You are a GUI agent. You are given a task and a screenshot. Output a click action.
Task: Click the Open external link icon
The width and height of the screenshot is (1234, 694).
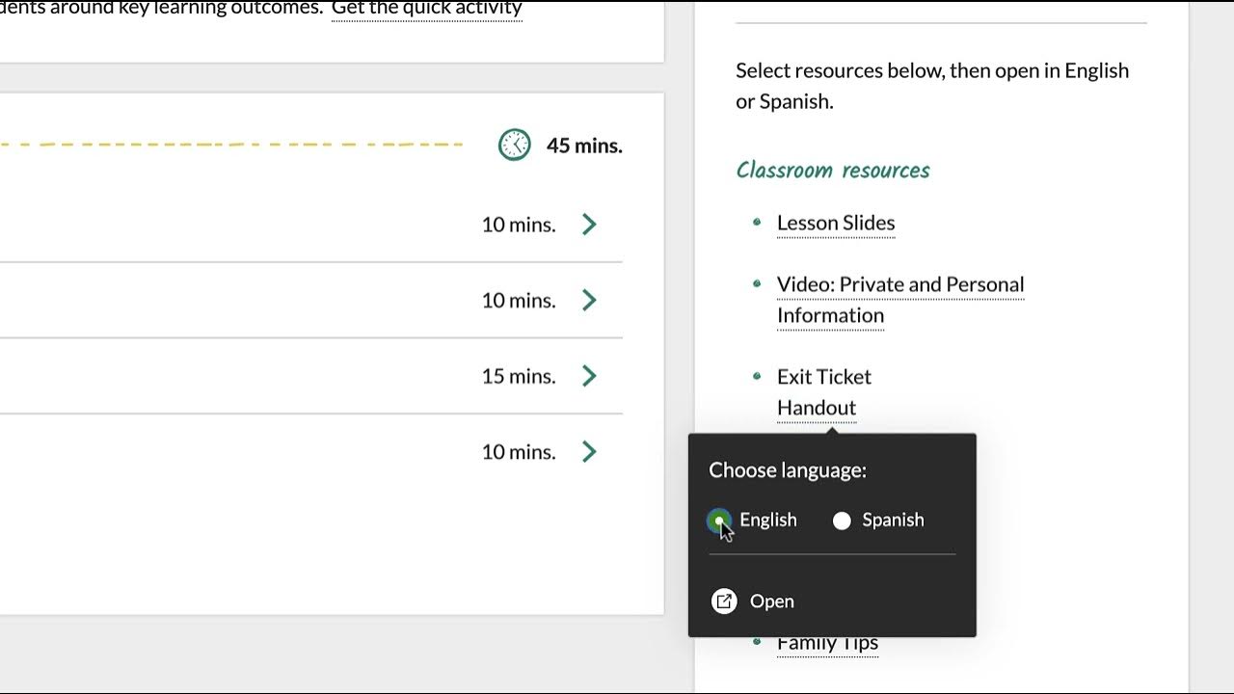pos(724,601)
